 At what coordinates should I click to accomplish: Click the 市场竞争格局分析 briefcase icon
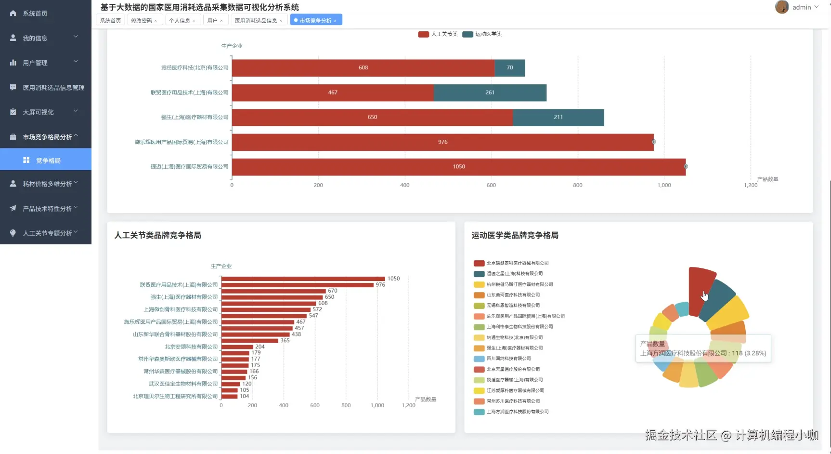coord(13,136)
